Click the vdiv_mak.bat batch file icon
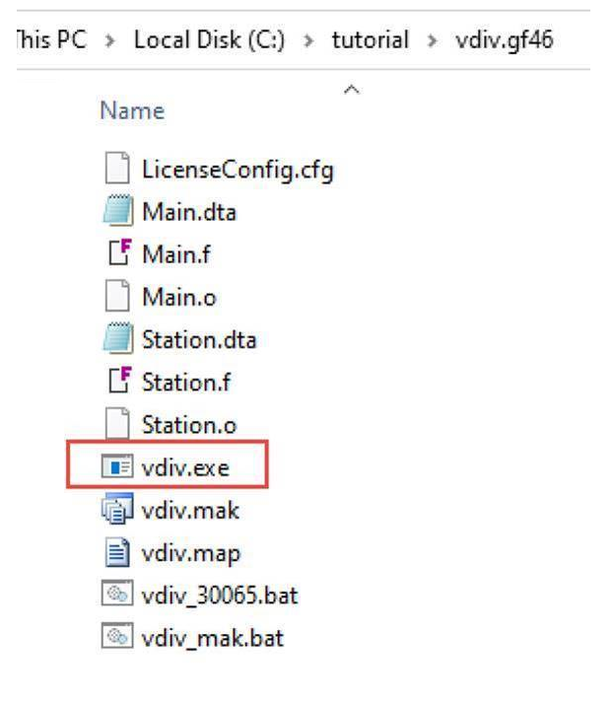This screenshot has height=706, width=615. coord(118,638)
